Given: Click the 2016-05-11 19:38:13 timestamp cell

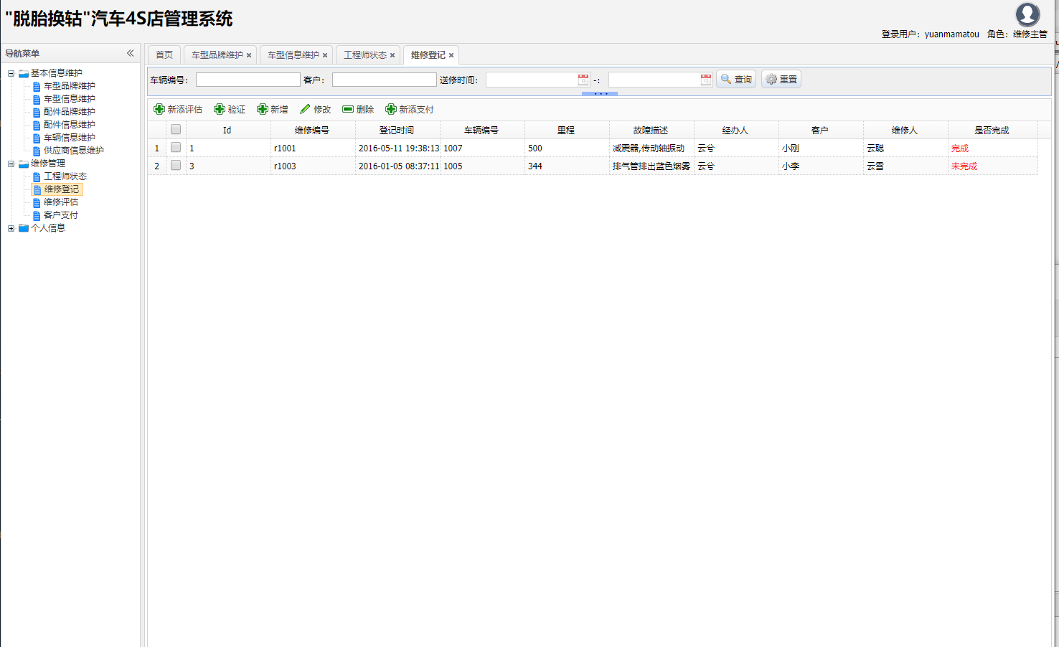Looking at the screenshot, I should 399,148.
